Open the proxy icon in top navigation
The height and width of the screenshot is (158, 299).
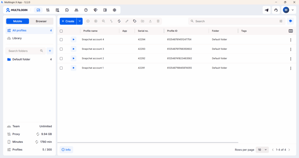point(48,10)
